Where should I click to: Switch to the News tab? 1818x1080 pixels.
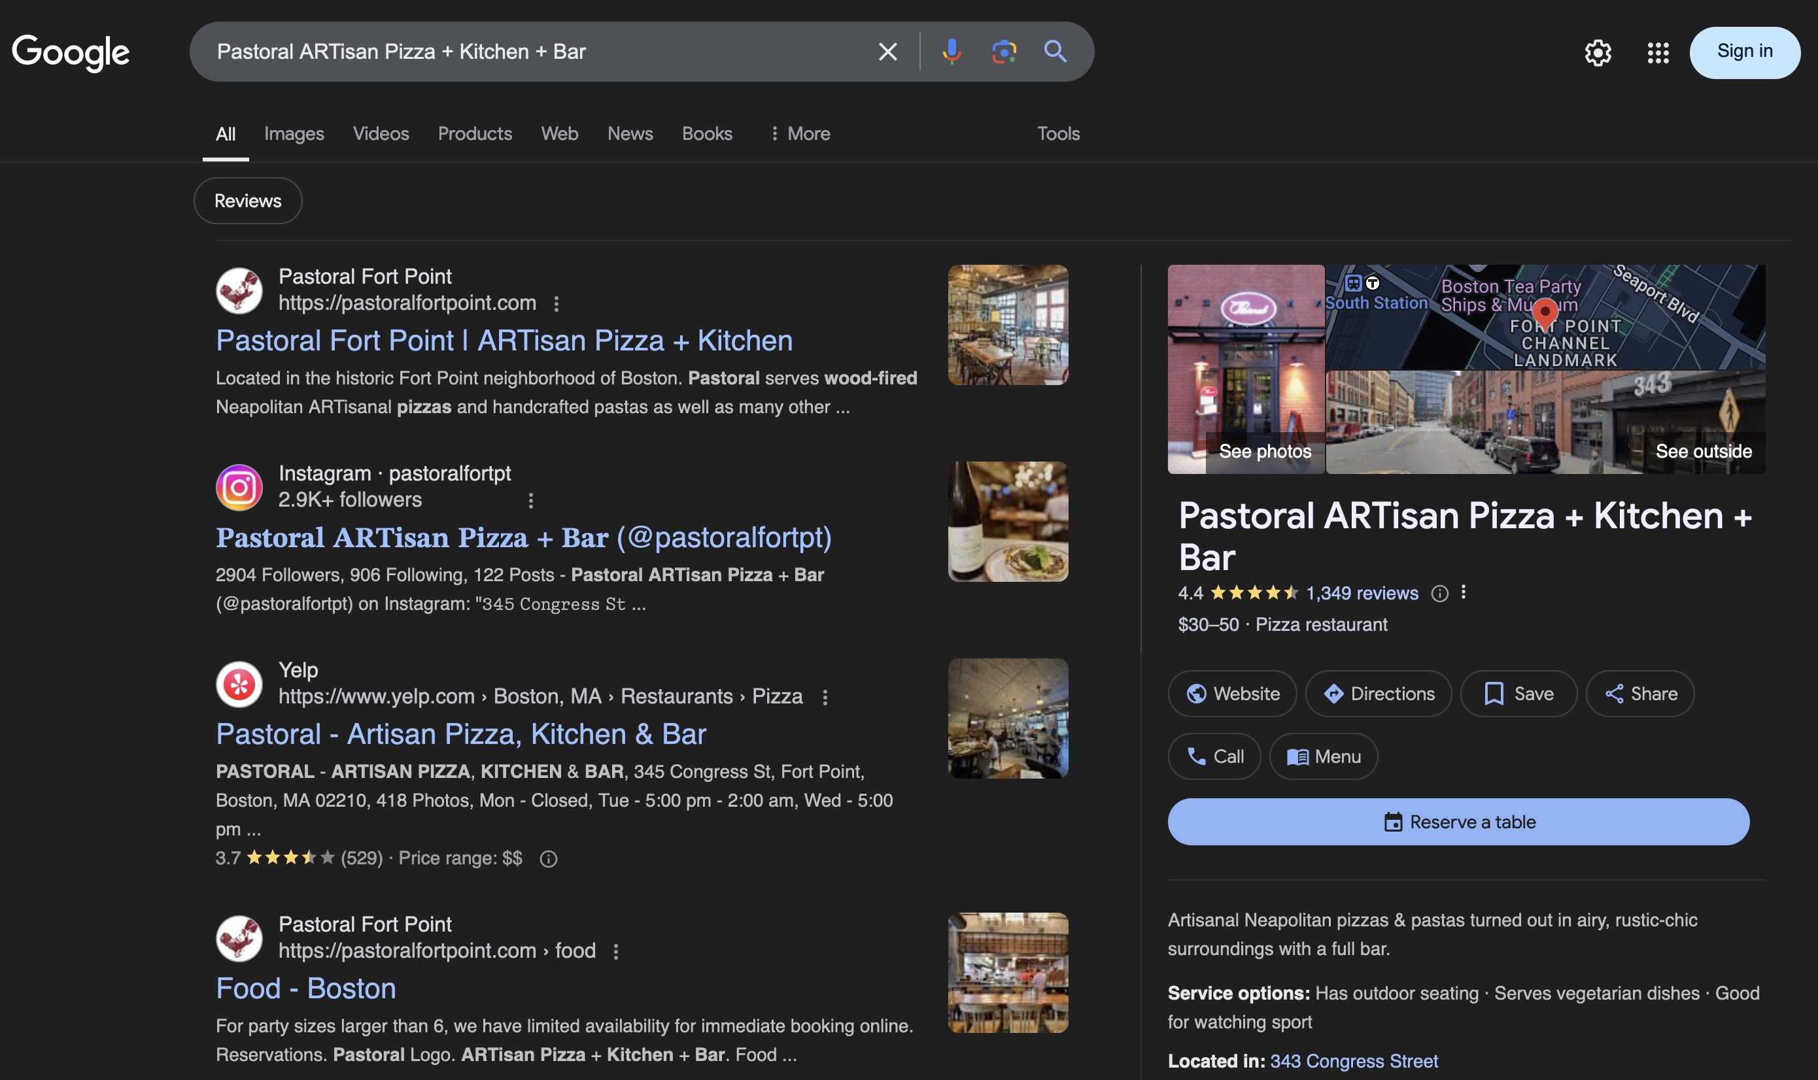[630, 134]
